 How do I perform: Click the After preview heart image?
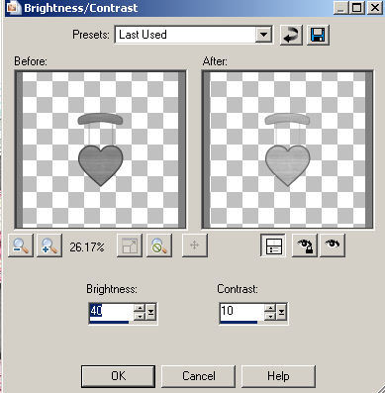[288, 165]
